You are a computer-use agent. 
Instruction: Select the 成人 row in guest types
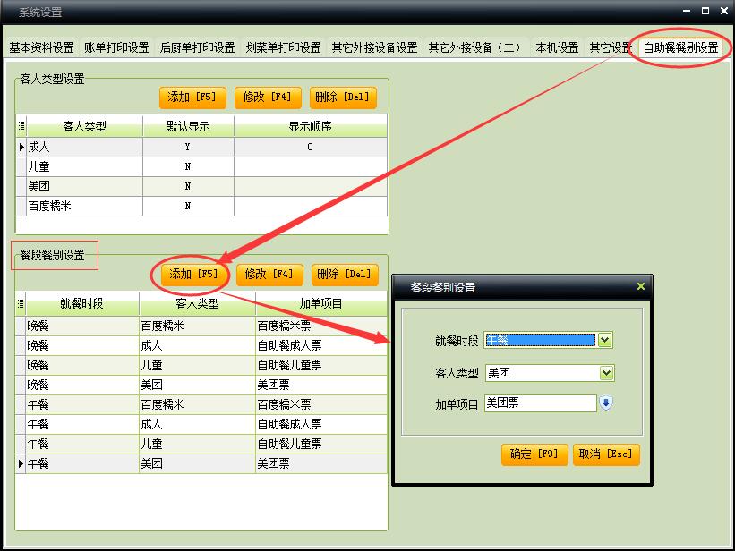click(201, 147)
